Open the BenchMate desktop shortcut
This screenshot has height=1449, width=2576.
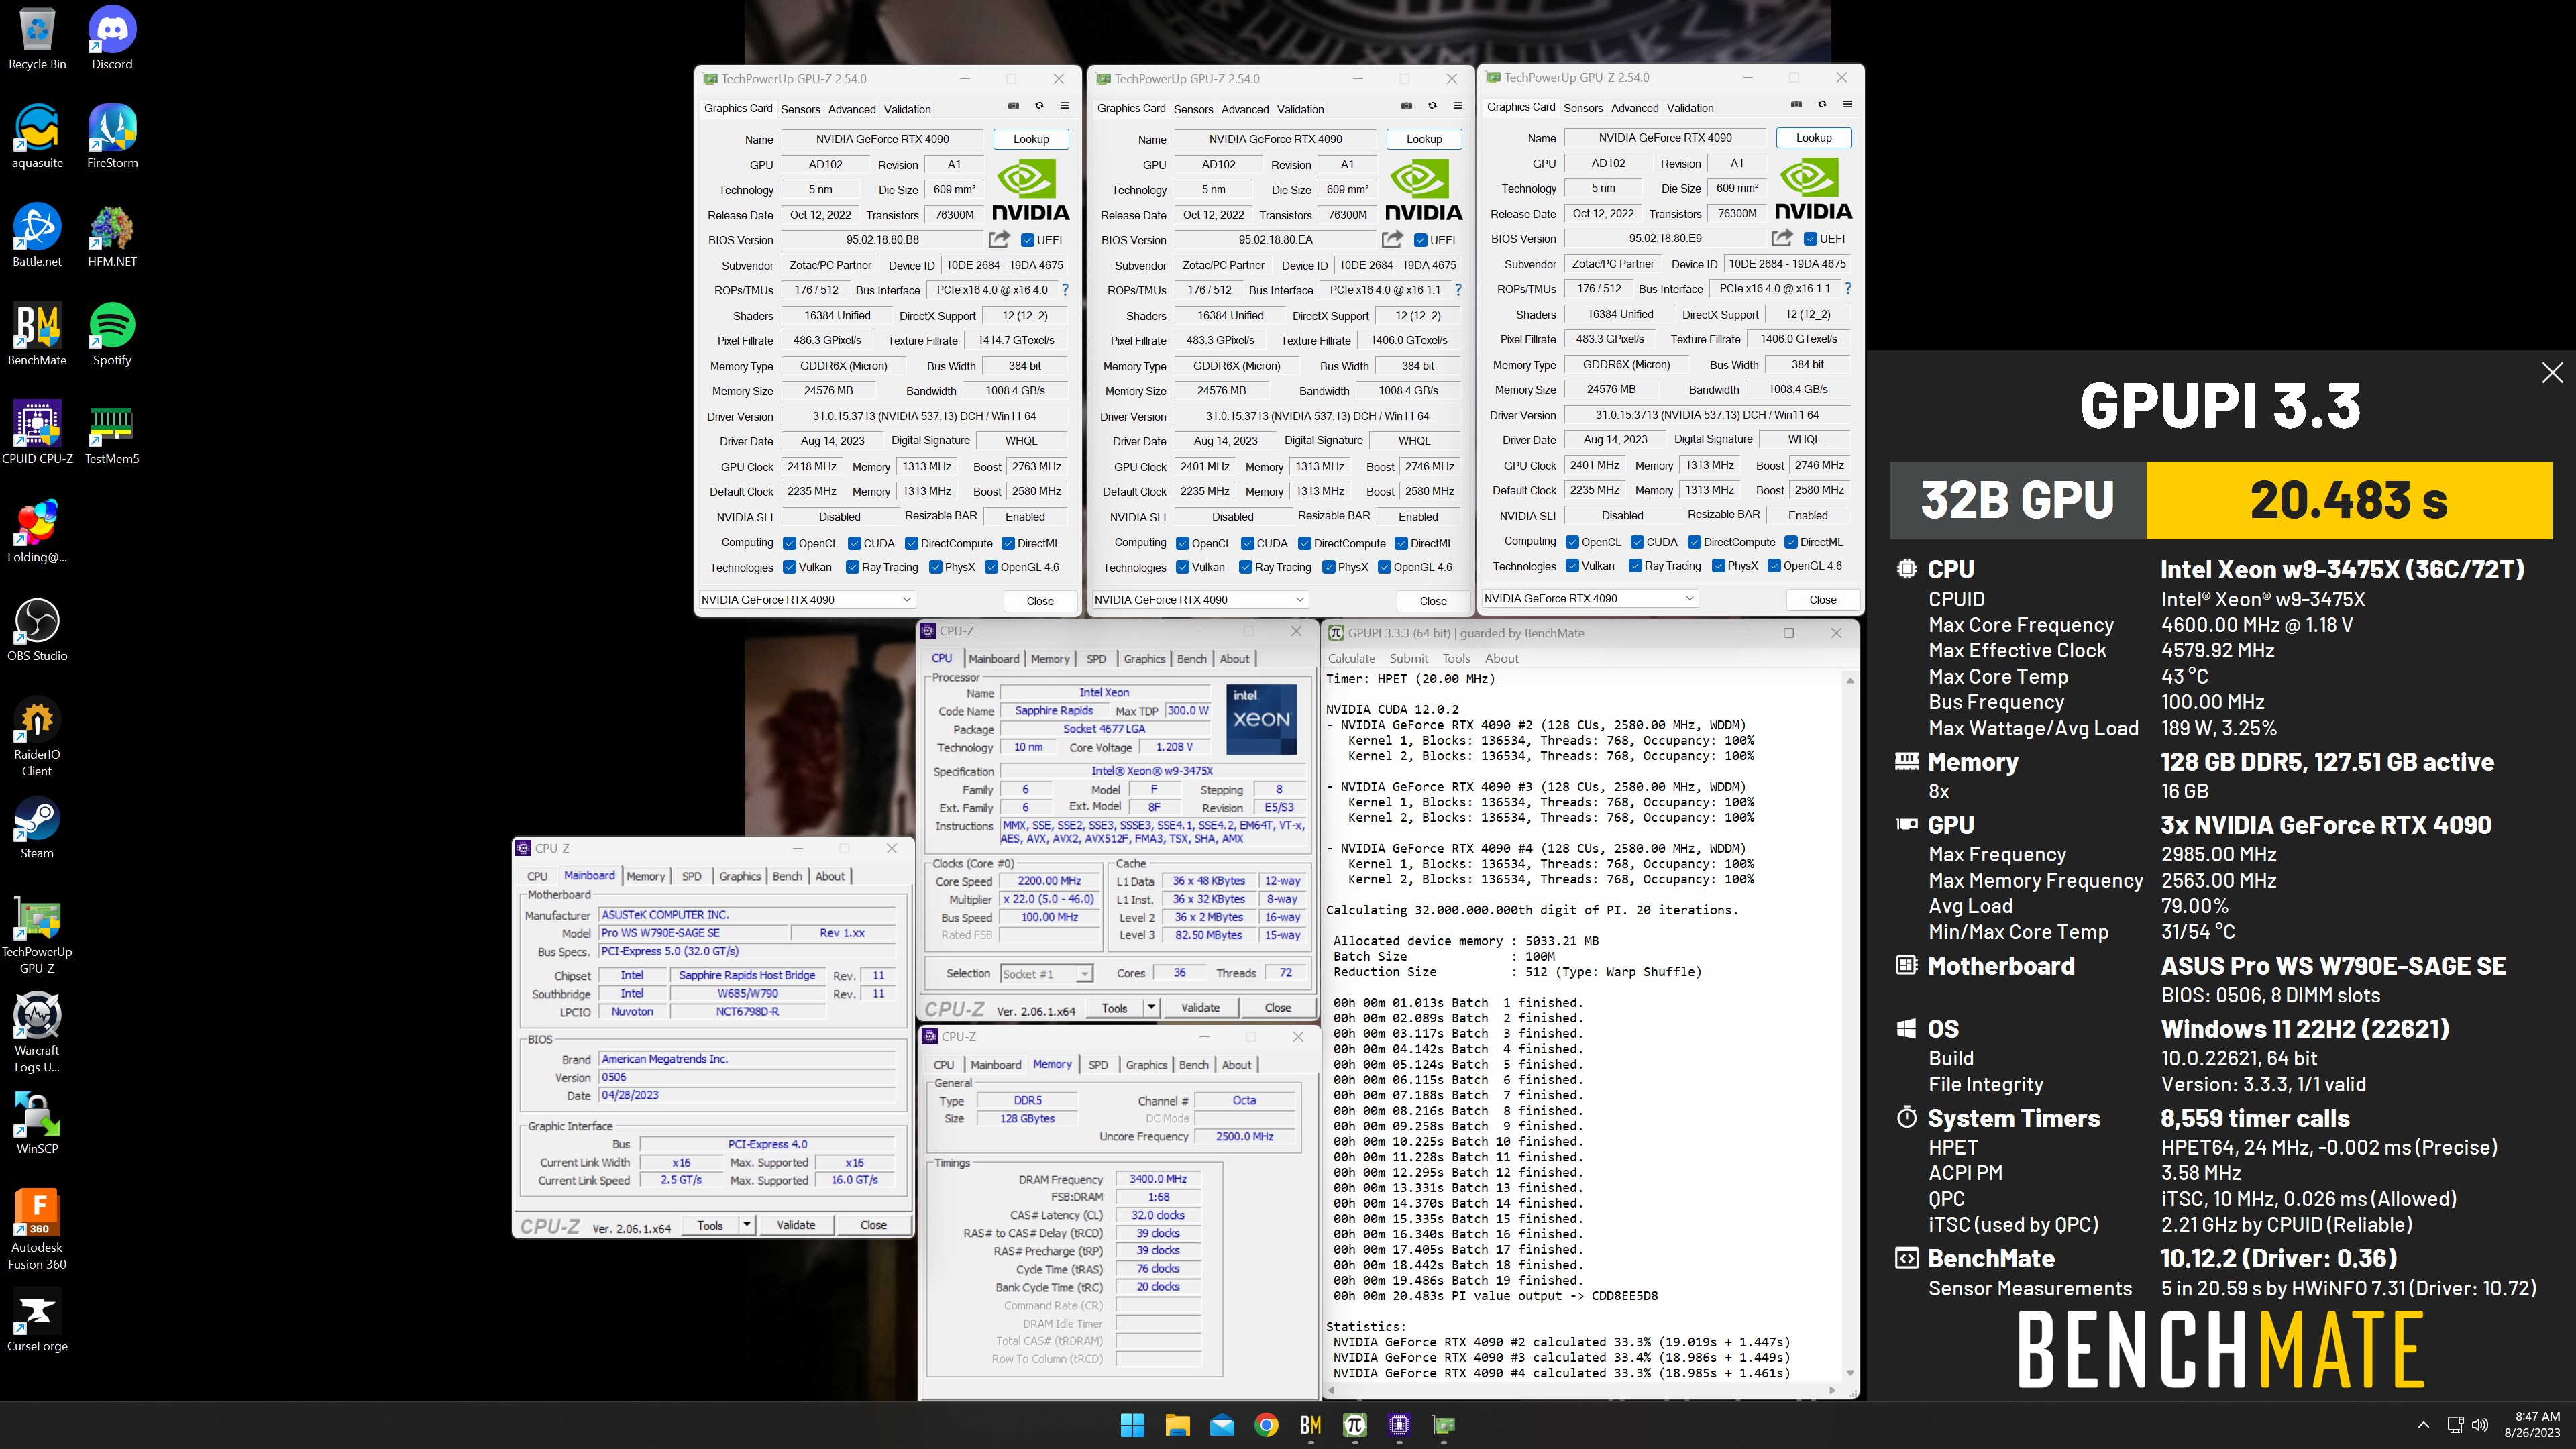click(37, 335)
